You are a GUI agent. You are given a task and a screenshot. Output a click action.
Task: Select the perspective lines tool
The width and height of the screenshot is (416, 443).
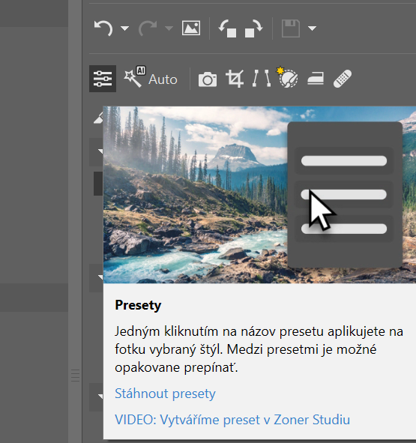(x=262, y=78)
